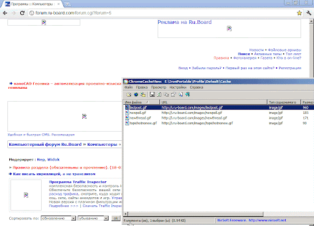Open moderator Widok profile link

[53, 159]
